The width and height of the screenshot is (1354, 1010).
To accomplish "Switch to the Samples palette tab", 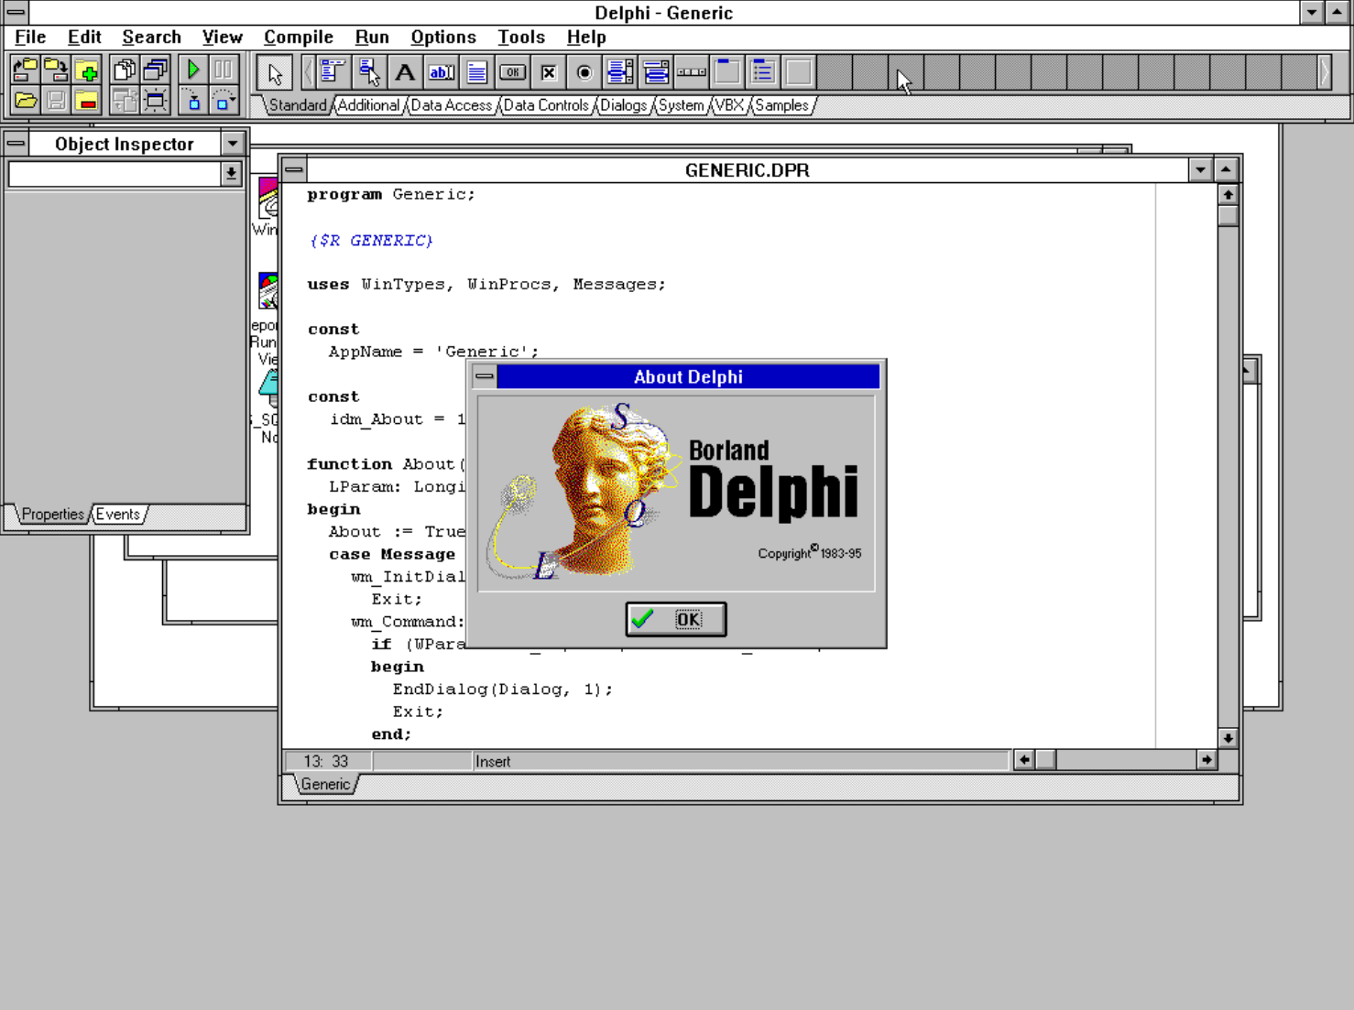I will point(781,105).
